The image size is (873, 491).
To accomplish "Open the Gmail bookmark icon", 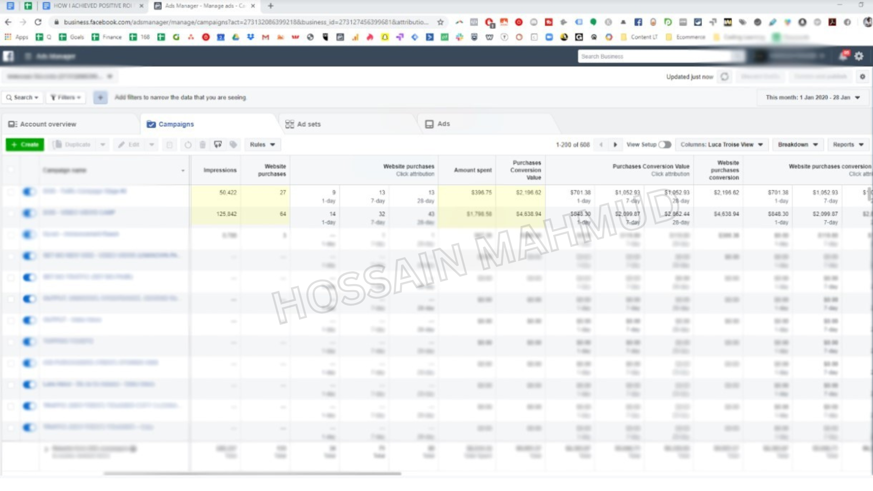I will click(266, 37).
